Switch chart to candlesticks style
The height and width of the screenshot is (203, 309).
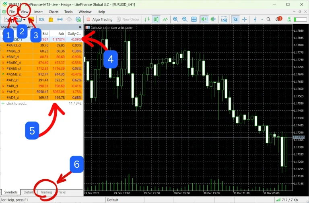(156, 19)
